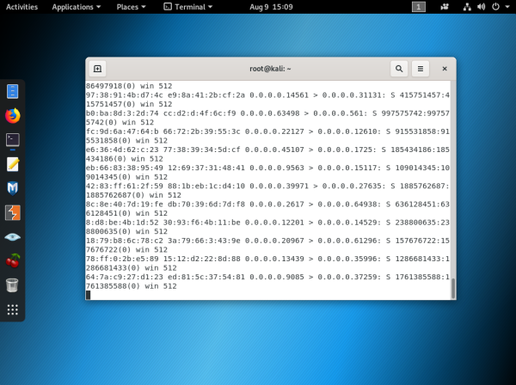Click Activities in the top bar
The width and height of the screenshot is (516, 385).
pos(21,7)
